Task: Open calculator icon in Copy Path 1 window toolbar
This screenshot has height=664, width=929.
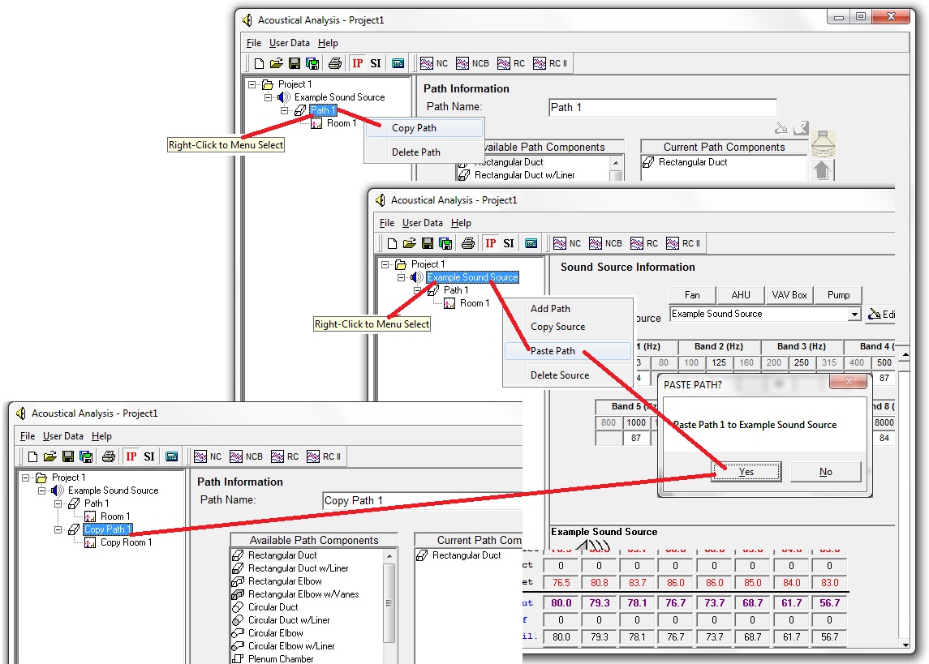Action: tap(171, 457)
